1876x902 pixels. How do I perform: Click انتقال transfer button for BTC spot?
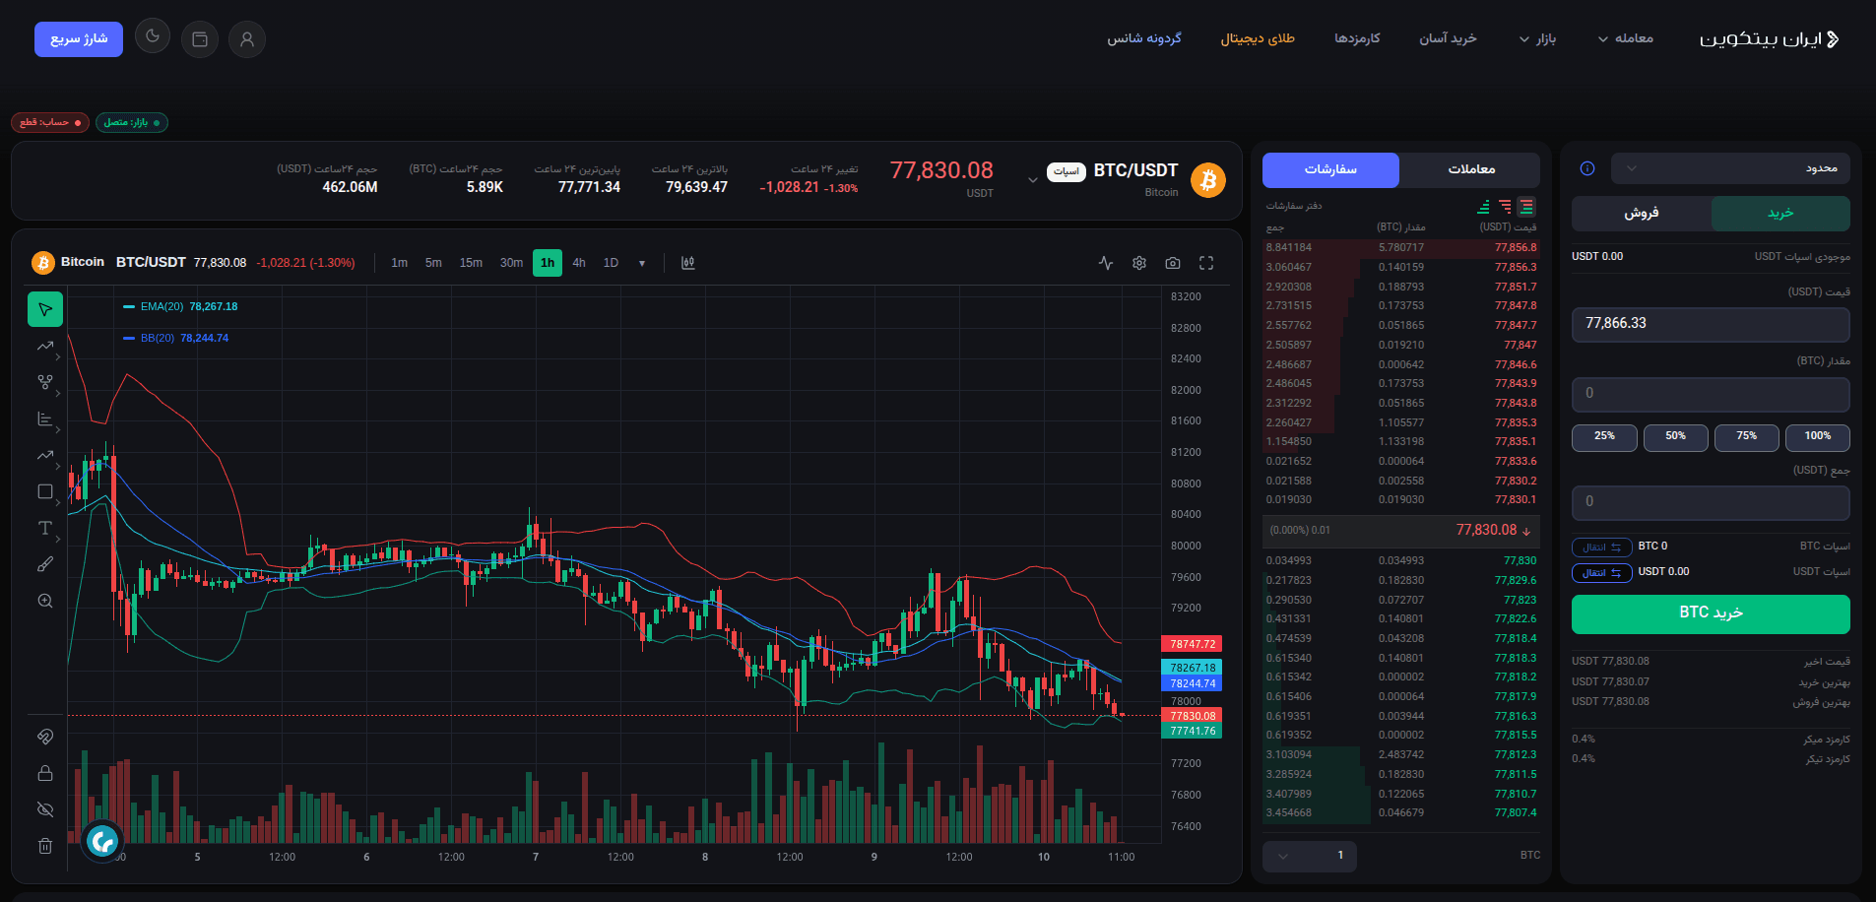(1602, 548)
